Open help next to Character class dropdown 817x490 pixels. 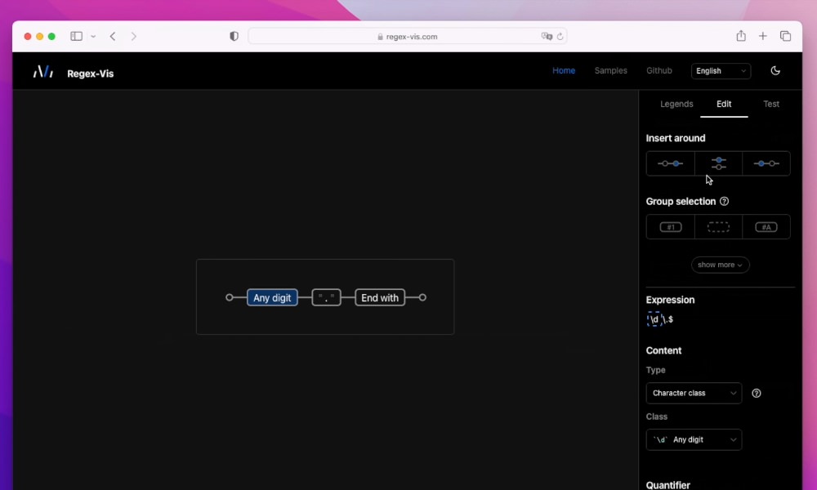(x=757, y=393)
